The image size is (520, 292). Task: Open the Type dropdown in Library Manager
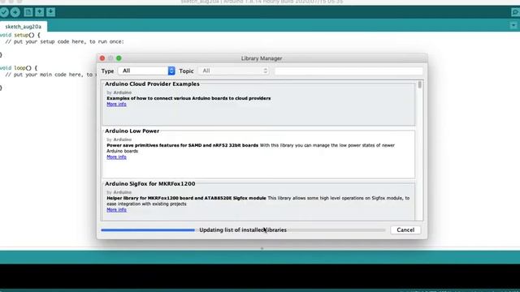point(146,71)
